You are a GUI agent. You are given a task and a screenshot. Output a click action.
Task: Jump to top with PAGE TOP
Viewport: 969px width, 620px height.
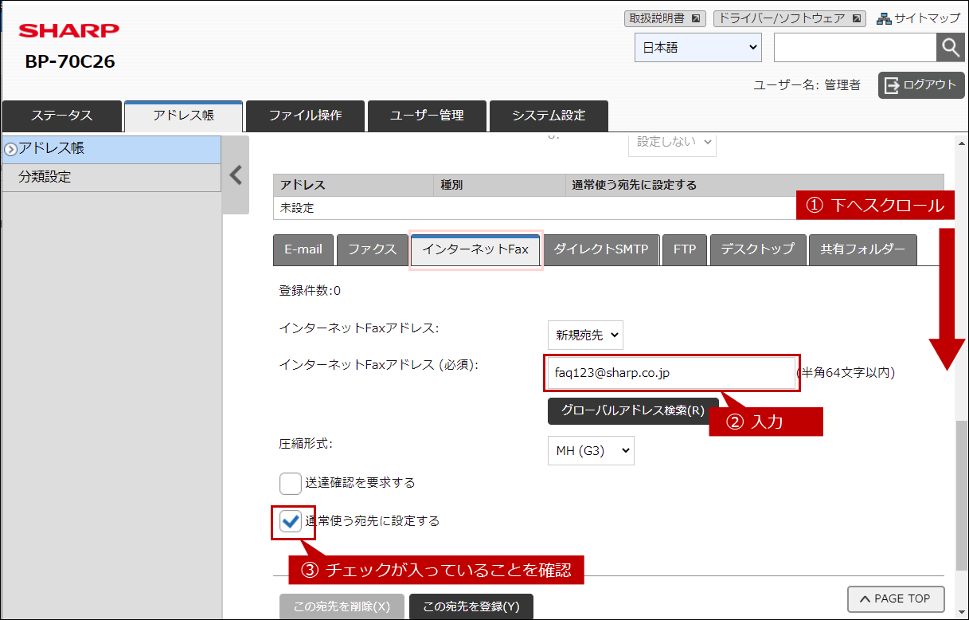tap(896, 598)
